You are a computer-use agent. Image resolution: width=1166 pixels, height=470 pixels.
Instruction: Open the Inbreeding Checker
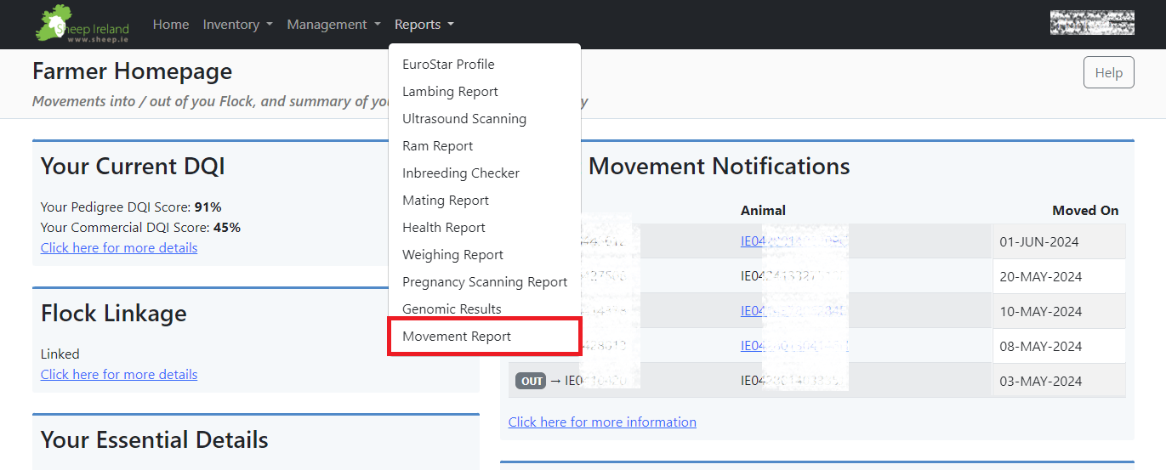coord(461,173)
